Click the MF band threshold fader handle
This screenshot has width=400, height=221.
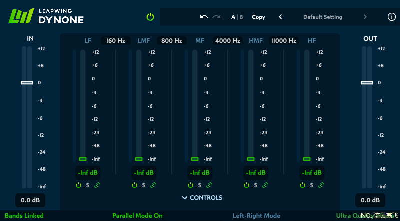[x=195, y=159]
